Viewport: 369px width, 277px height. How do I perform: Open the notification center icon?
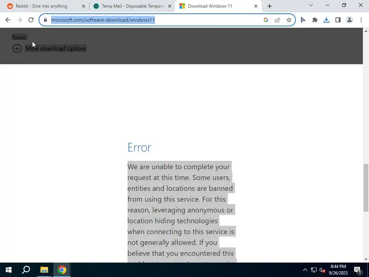[x=358, y=270]
